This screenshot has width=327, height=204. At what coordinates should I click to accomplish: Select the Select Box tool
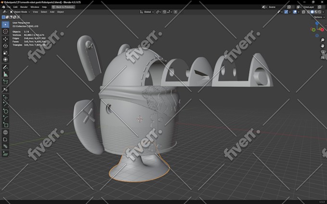click(5, 24)
